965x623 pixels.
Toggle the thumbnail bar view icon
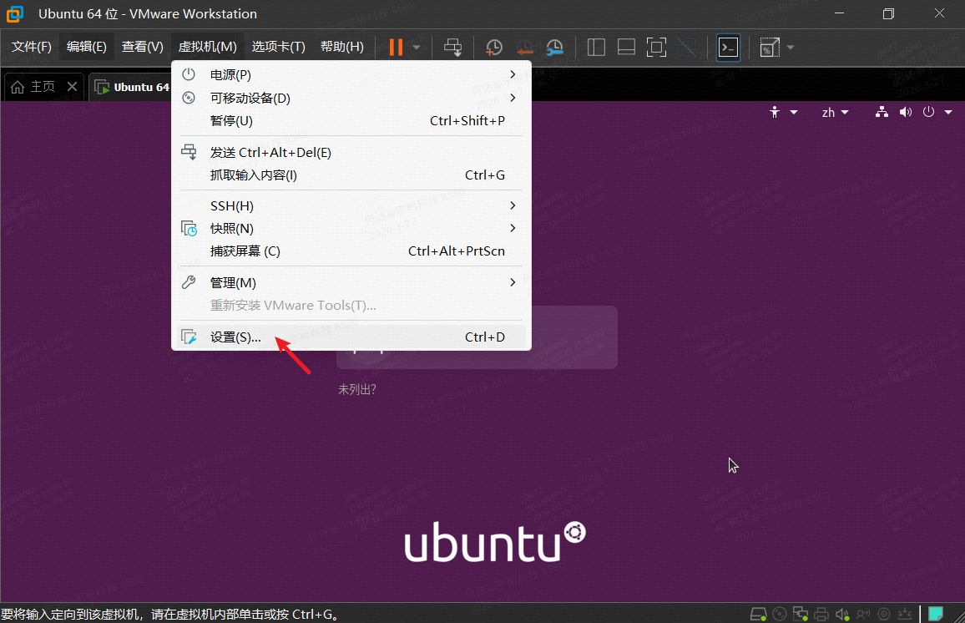626,48
